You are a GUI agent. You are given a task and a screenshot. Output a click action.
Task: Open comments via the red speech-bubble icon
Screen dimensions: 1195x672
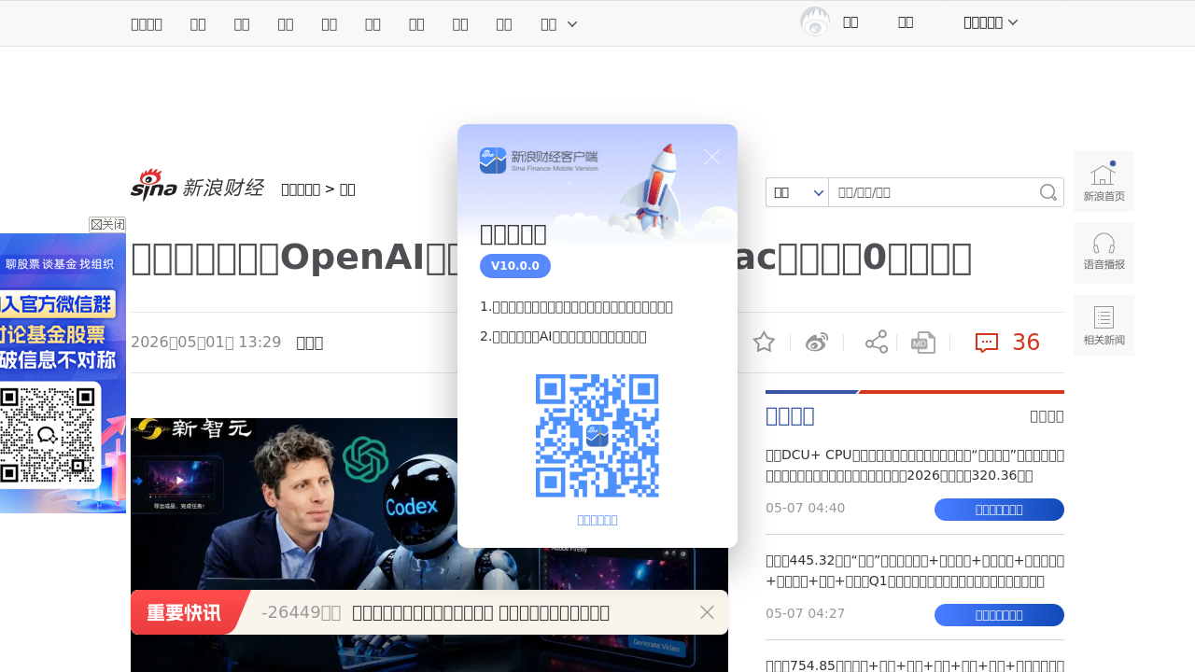[987, 343]
